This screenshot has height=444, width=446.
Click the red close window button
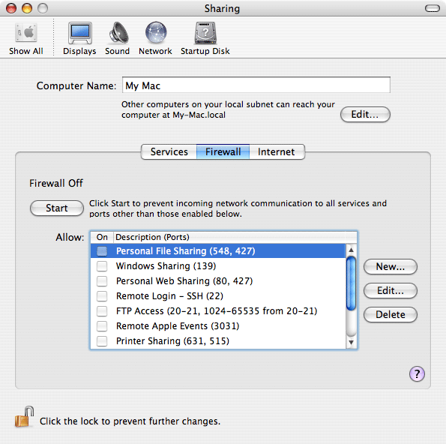point(11,8)
